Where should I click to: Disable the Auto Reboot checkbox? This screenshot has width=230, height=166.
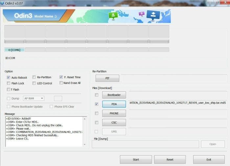[x=9, y=78]
